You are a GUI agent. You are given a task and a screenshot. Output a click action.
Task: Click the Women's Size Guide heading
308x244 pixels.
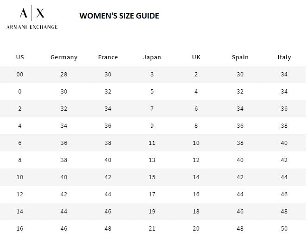[119, 16]
